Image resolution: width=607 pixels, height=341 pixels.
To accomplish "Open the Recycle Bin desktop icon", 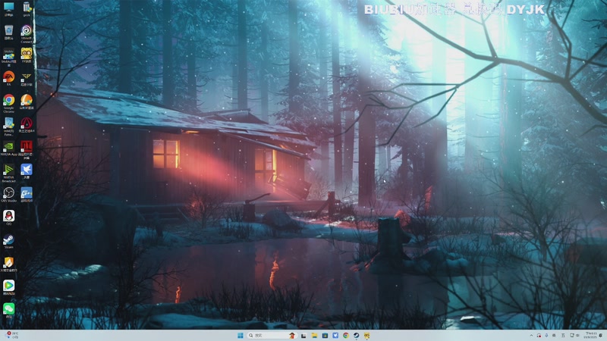I will click(8, 32).
